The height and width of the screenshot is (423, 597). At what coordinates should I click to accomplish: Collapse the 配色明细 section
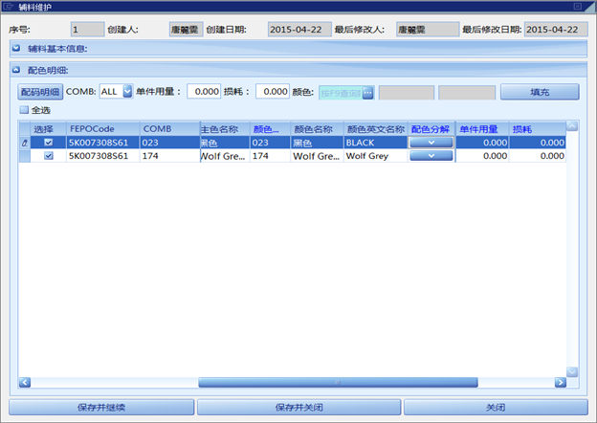[x=15, y=70]
